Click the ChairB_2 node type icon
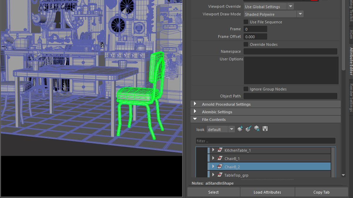The height and width of the screenshot is (198, 353). 219,167
